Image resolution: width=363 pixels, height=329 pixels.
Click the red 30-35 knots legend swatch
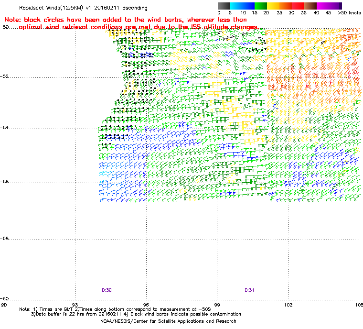tap(298, 6)
